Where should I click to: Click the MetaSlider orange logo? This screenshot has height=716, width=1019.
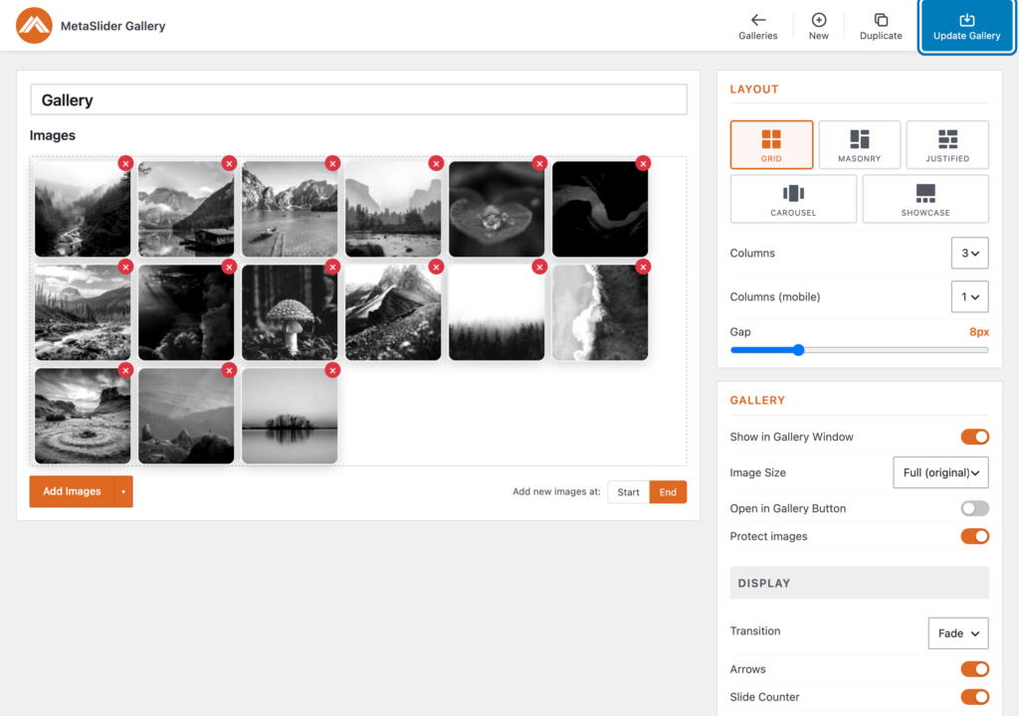(34, 25)
